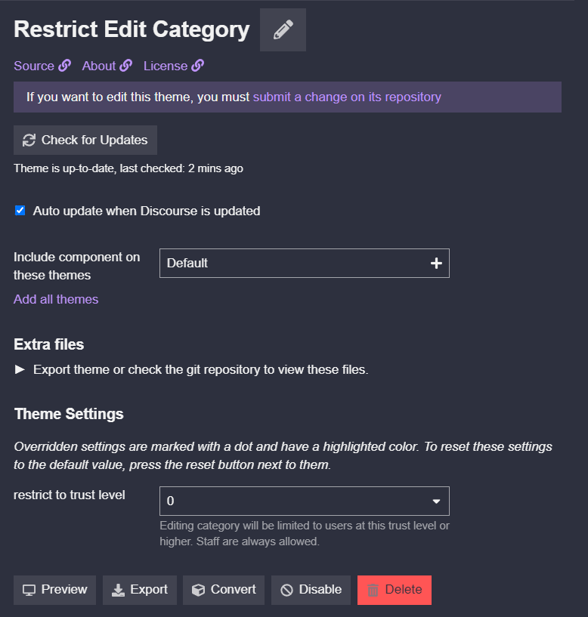Open the About link

click(x=107, y=66)
